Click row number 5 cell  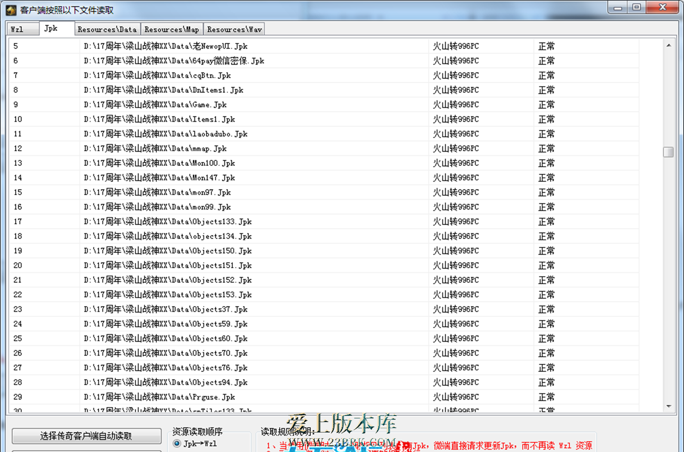[45, 46]
